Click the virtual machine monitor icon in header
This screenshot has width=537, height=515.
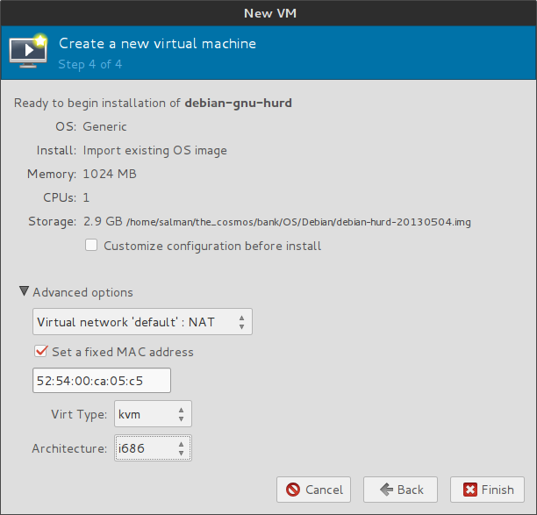pos(28,51)
